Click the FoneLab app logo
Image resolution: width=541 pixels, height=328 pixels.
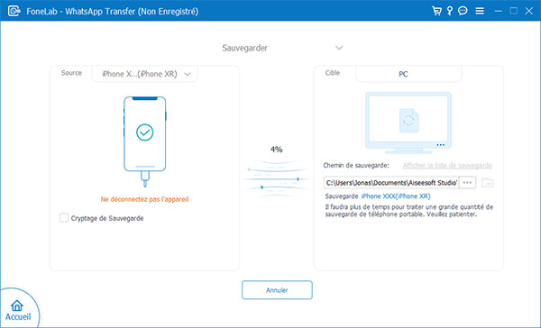[14, 11]
